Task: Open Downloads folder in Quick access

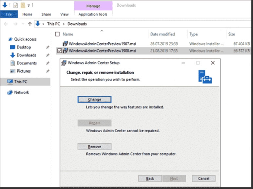Action: 26,55
